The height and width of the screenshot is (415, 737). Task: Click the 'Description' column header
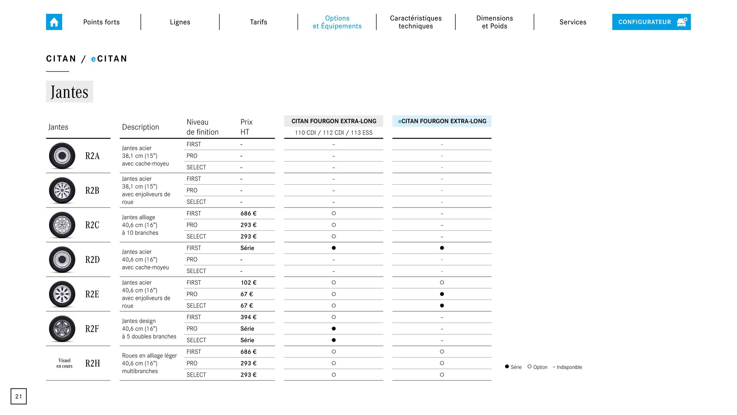point(141,127)
